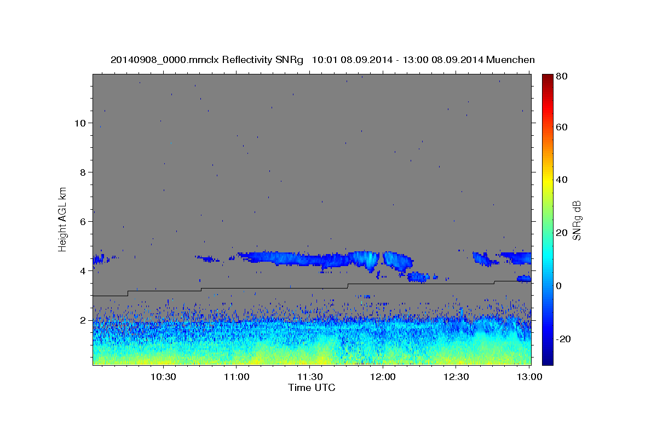Click the height axis label '2'
This screenshot has width=657, height=438.
click(83, 320)
